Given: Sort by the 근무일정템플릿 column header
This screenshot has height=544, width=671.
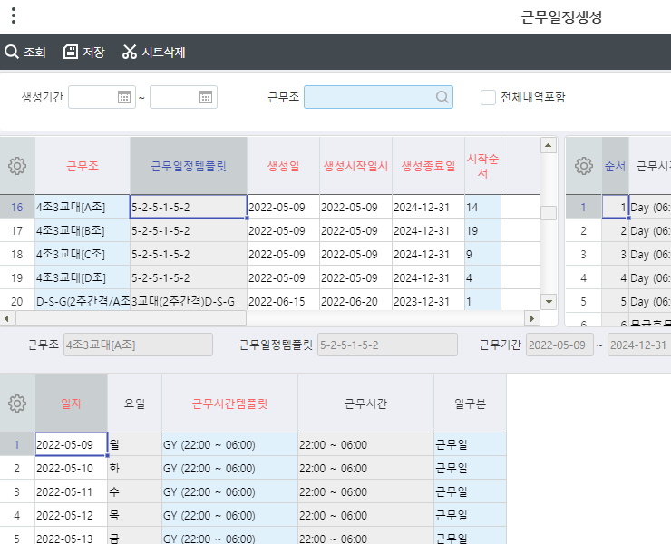Looking at the screenshot, I should pos(189,166).
